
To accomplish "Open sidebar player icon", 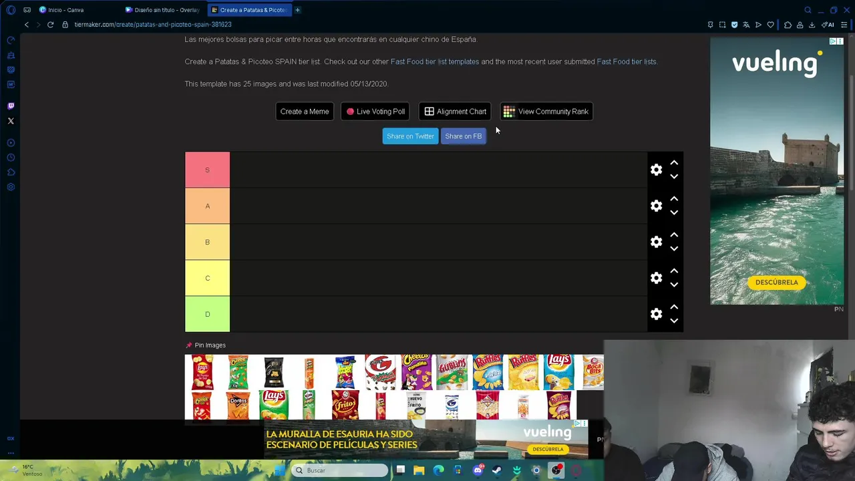I will click(11, 143).
